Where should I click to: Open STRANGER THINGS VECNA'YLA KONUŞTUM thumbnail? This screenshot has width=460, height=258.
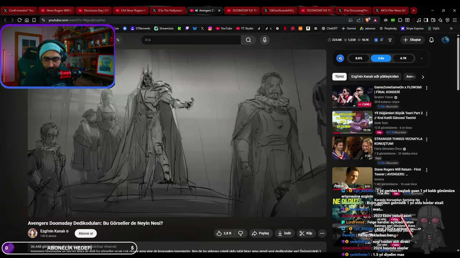click(352, 148)
